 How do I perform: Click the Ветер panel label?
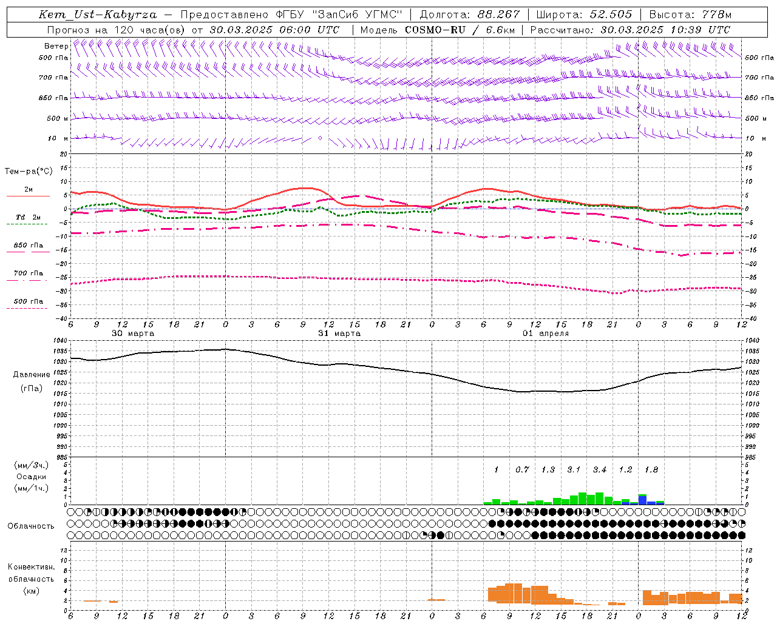click(x=56, y=46)
